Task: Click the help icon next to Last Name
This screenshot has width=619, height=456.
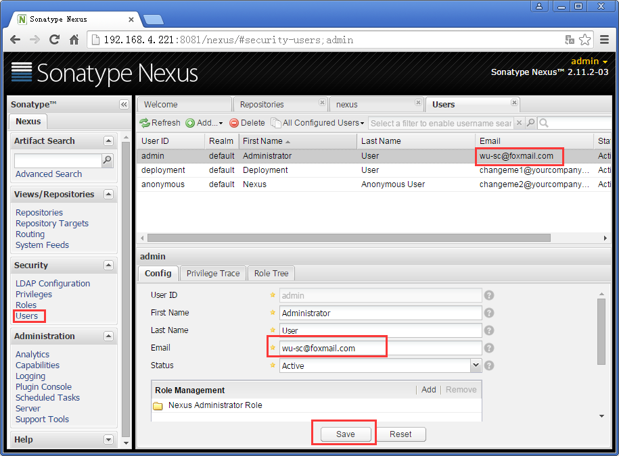Action: (x=489, y=330)
